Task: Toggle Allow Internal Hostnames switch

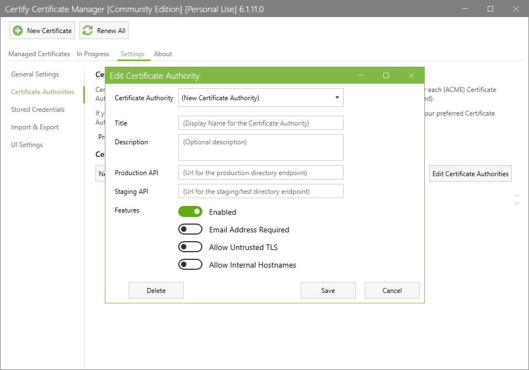Action: [190, 265]
